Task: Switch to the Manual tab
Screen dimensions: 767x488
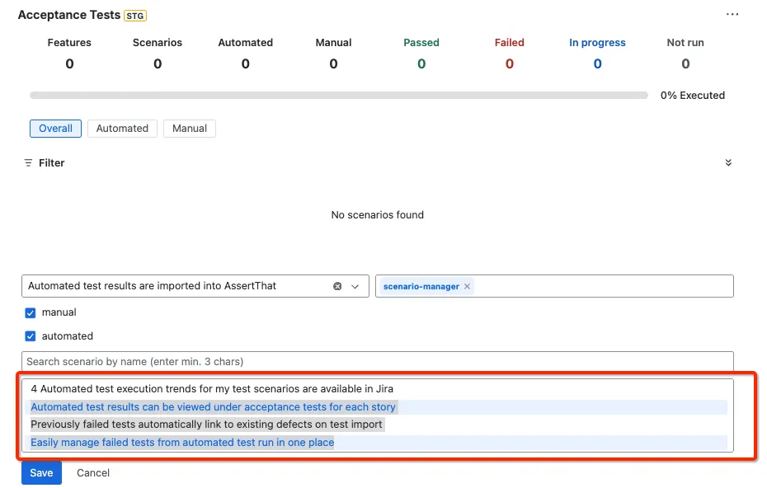Action: coord(190,128)
